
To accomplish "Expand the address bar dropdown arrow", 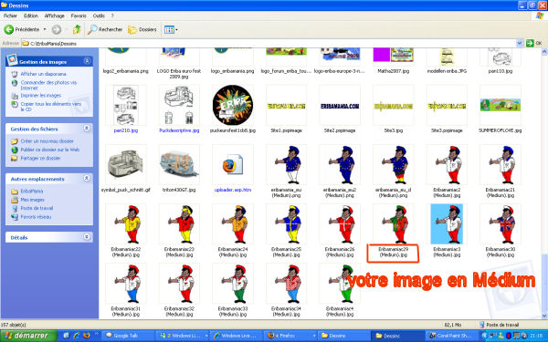I will click(x=520, y=43).
